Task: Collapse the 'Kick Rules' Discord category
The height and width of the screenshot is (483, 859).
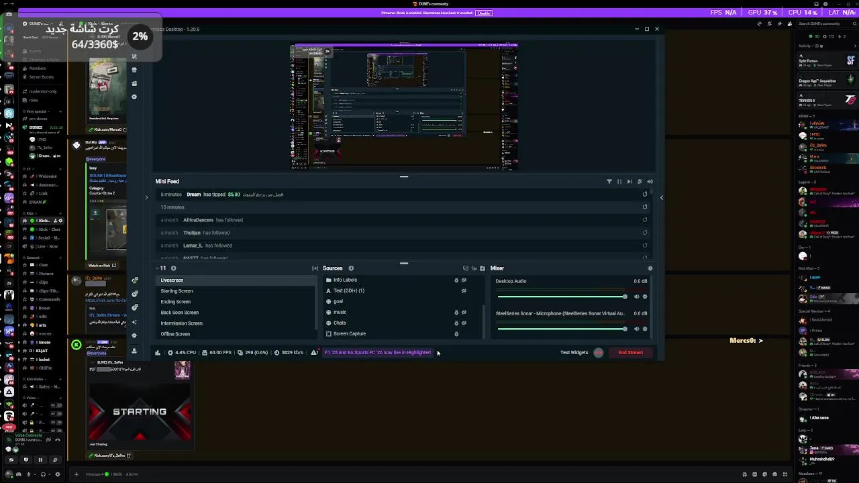Action: pyautogui.click(x=34, y=379)
